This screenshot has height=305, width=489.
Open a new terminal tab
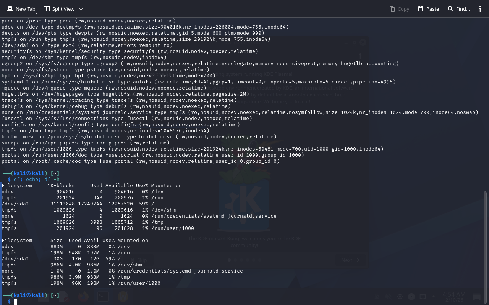point(21,9)
